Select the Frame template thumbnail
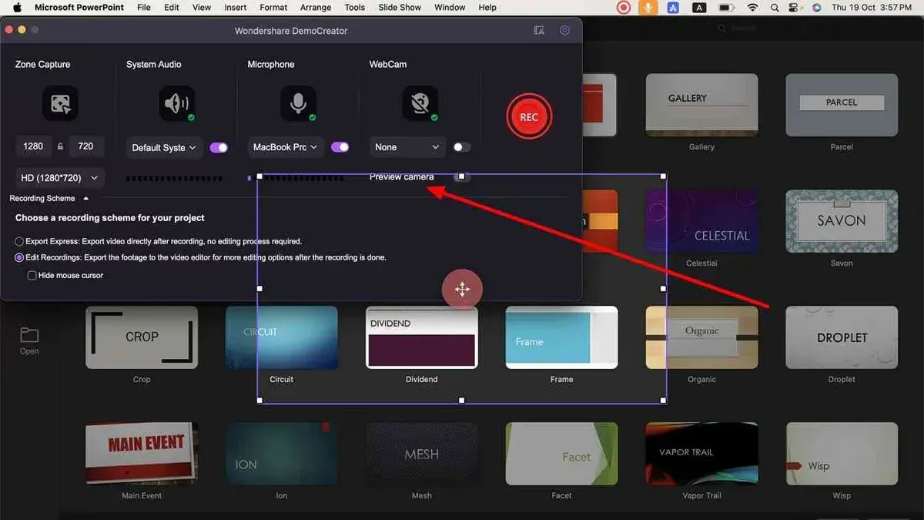The image size is (924, 520). point(561,337)
